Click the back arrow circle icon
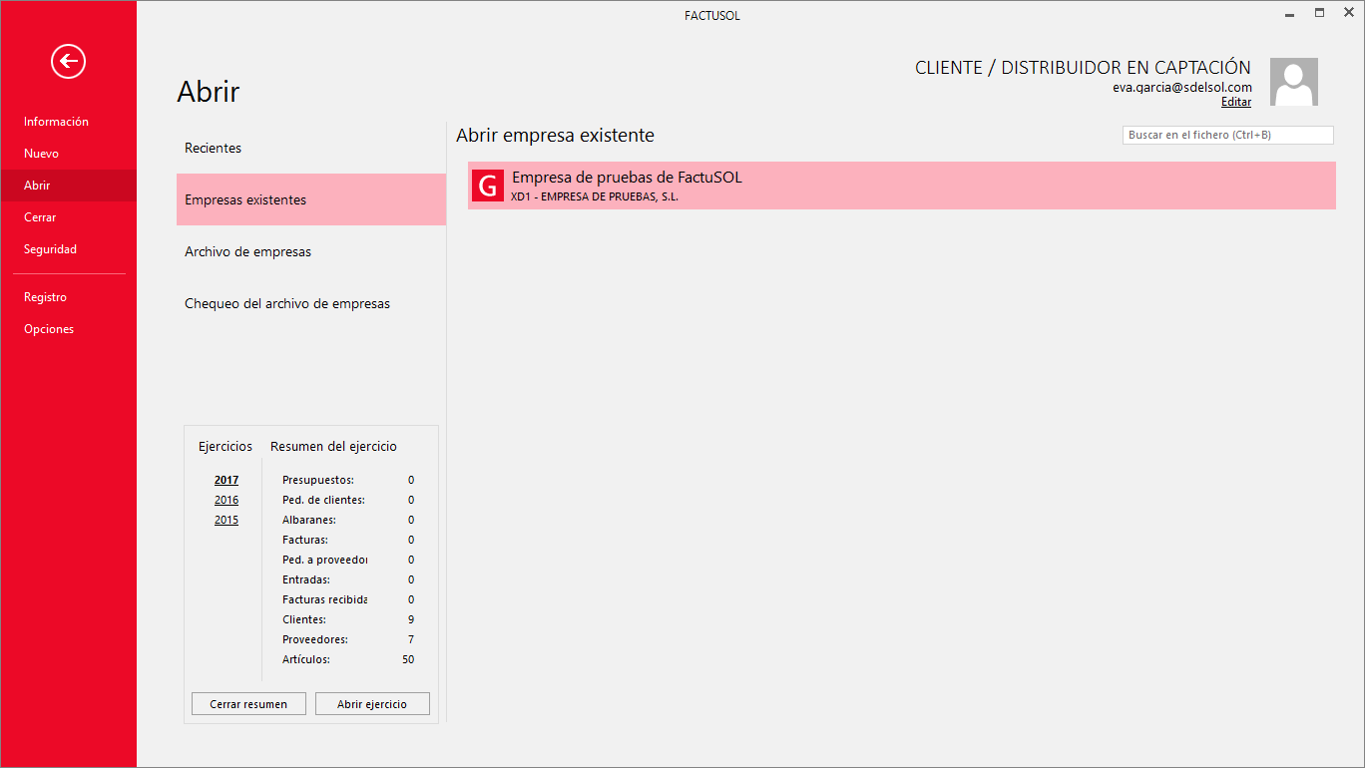This screenshot has width=1365, height=768. [69, 62]
